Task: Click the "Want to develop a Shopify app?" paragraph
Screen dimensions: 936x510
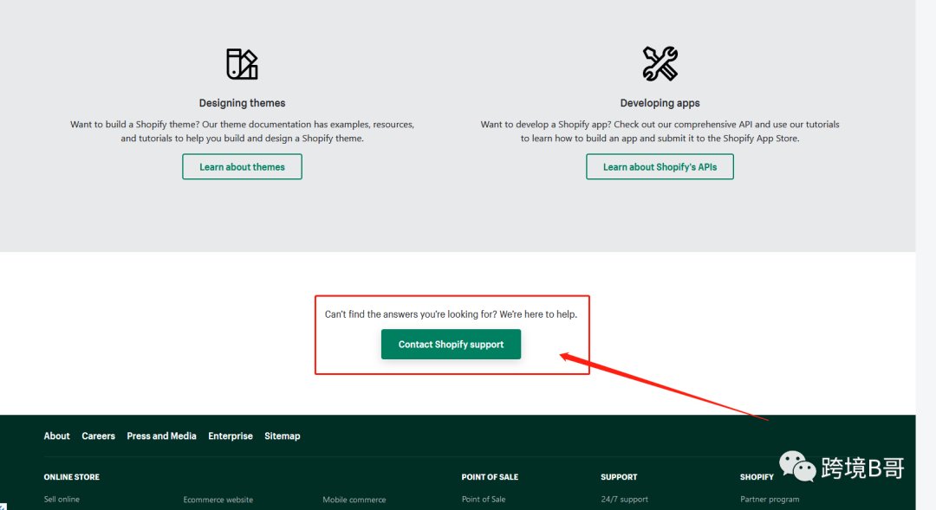Action: click(660, 132)
